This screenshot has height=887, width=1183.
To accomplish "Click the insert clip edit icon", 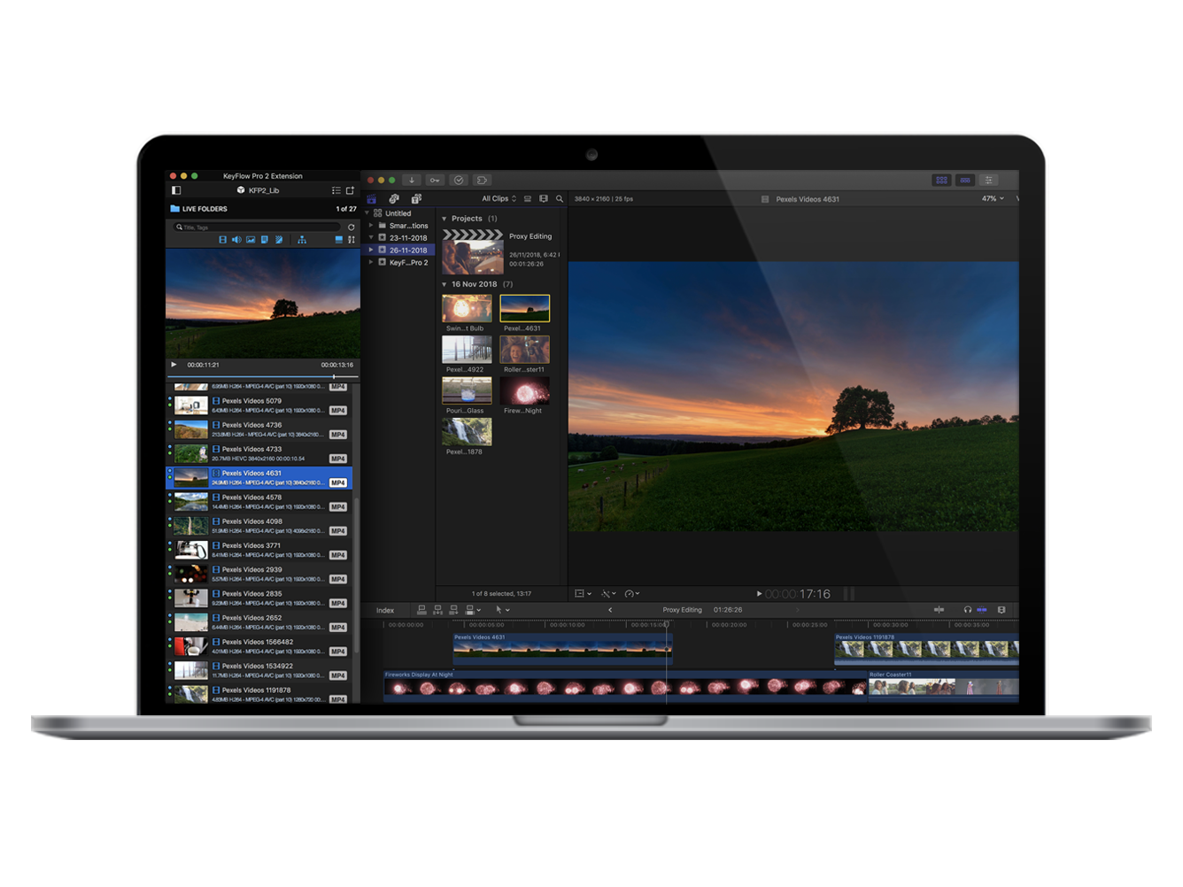I will click(437, 610).
